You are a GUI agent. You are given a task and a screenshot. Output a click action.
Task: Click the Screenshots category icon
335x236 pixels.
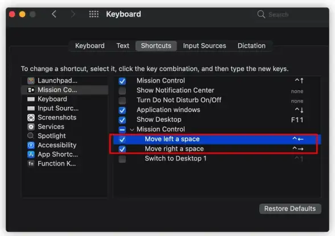pos(31,118)
